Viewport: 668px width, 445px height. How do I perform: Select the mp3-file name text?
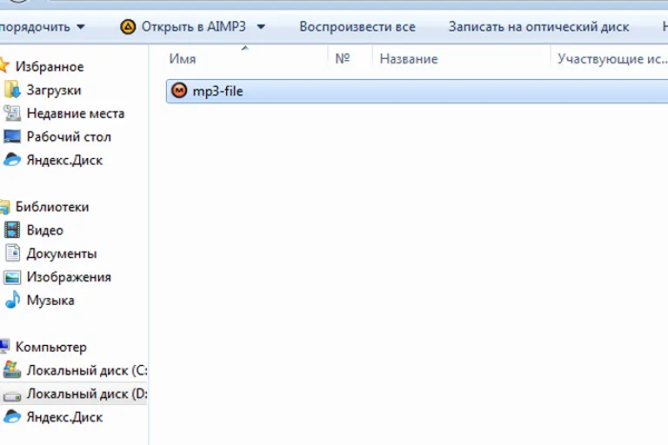pyautogui.click(x=217, y=91)
